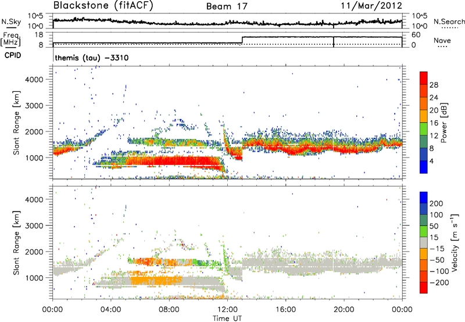Click the N.Sky noise trace line

click(227, 22)
